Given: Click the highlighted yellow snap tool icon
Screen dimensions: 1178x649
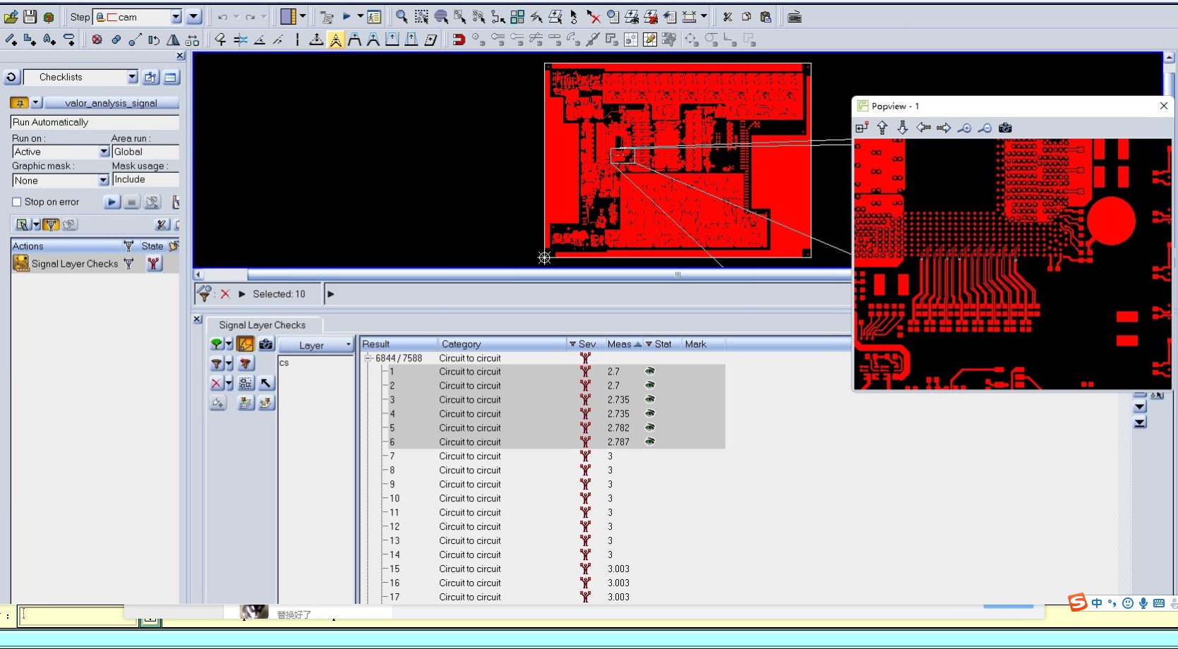Looking at the screenshot, I should point(336,40).
